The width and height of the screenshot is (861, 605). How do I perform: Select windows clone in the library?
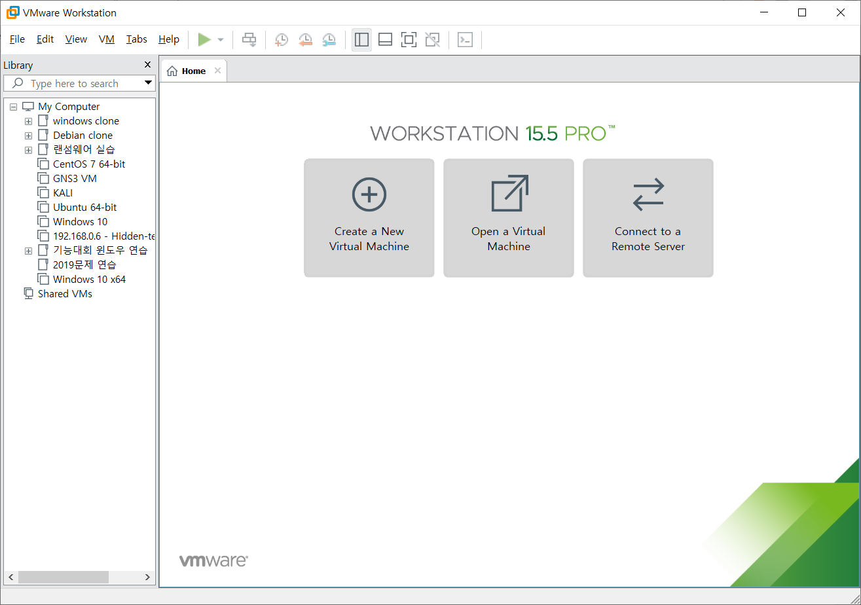tap(86, 121)
